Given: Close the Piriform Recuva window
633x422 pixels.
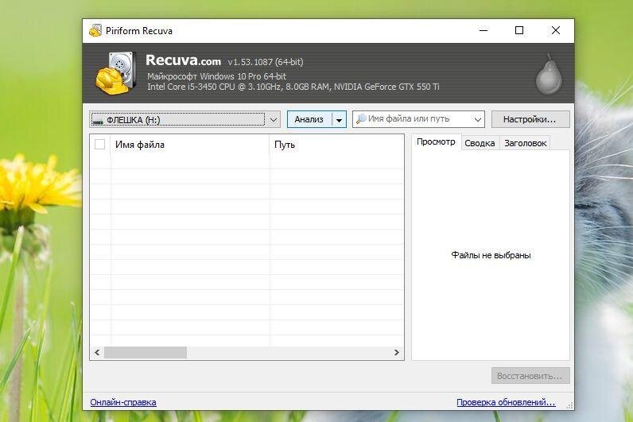Looking at the screenshot, I should click(556, 30).
